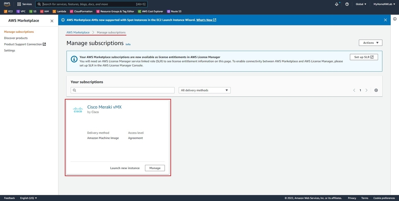Viewport: 399px width, 201px height.
Task: Focus the subscriptions search field
Action: 122,90
